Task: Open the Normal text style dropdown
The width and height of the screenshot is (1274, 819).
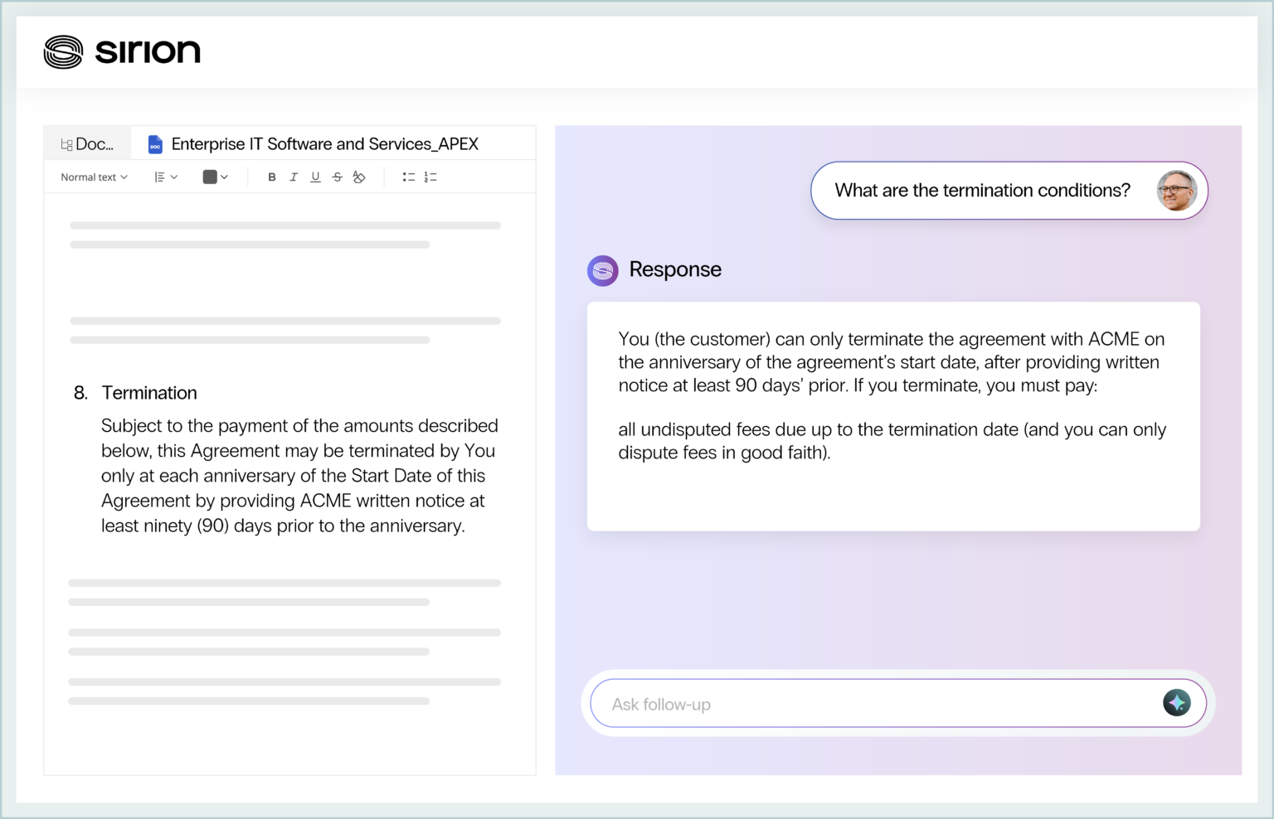Action: 94,177
